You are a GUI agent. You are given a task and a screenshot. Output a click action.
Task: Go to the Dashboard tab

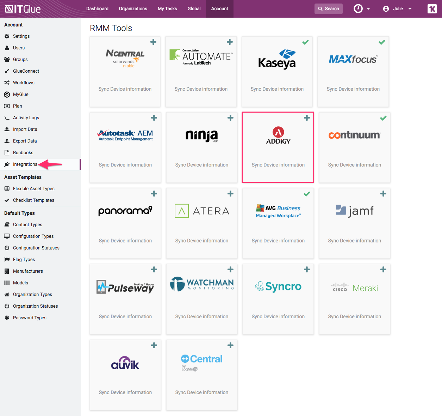97,9
